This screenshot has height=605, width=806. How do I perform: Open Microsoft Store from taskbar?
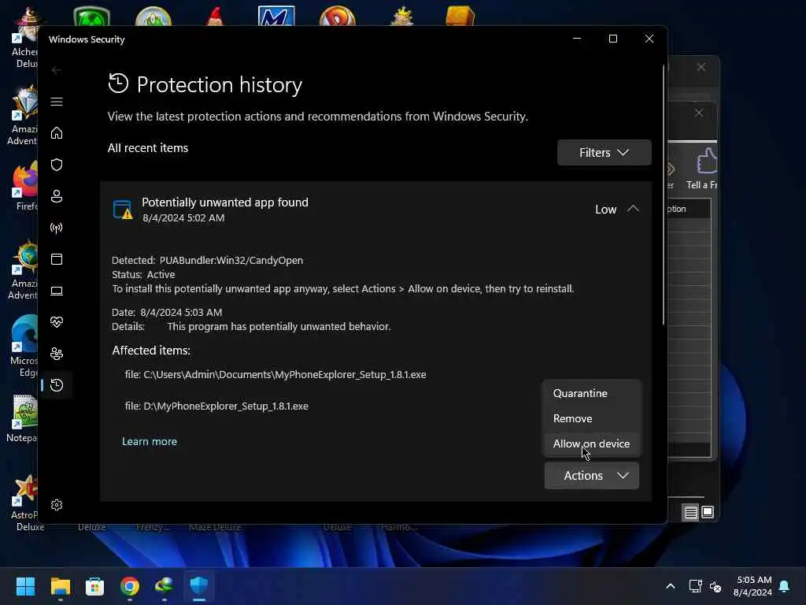tap(94, 586)
